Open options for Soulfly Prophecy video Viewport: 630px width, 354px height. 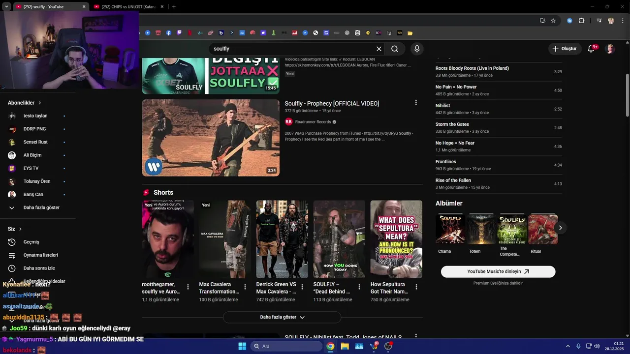[416, 103]
